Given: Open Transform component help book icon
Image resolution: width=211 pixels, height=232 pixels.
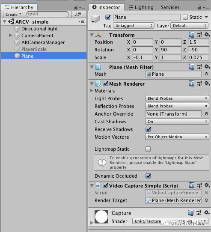Looking at the screenshot, I should tap(191, 35).
